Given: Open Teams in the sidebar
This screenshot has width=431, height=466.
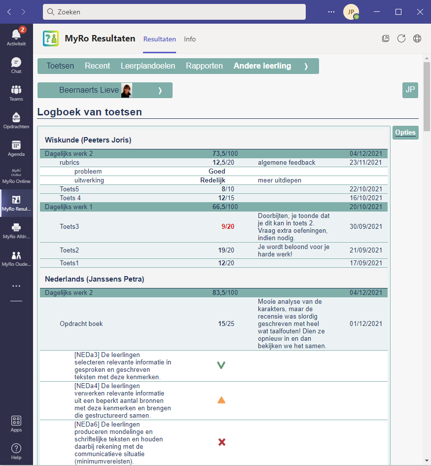Looking at the screenshot, I should point(16,93).
